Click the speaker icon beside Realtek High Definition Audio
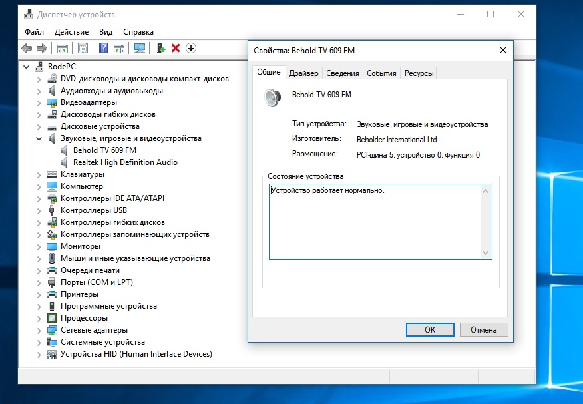This screenshot has height=404, width=583. pyautogui.click(x=65, y=162)
